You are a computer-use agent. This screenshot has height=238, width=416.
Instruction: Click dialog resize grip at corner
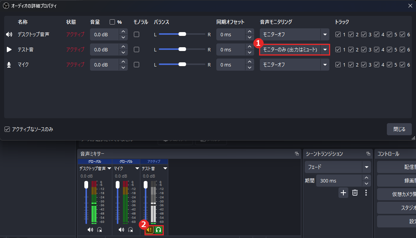coord(413,138)
